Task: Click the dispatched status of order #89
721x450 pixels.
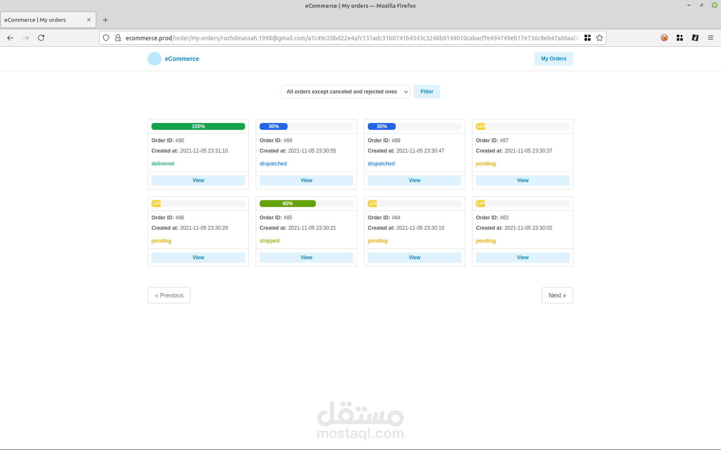Action: point(273,164)
